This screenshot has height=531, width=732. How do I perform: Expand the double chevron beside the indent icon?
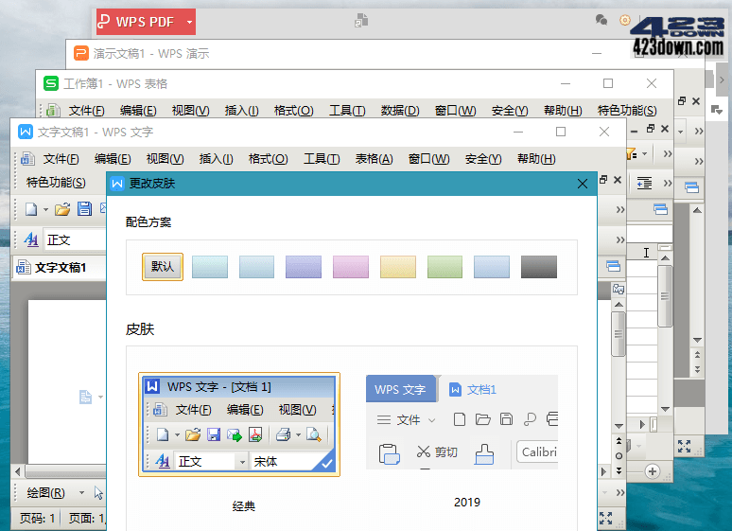pos(668,183)
